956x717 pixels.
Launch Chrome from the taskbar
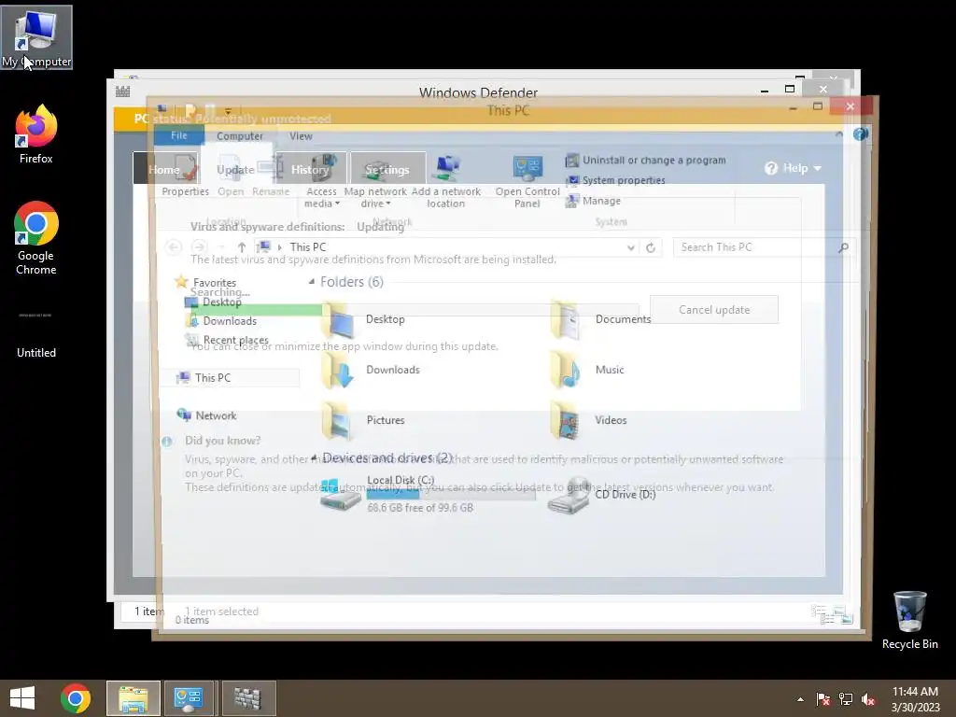pos(76,698)
